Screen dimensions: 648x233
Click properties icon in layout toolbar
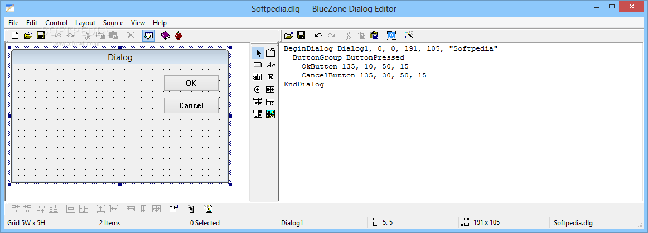(x=173, y=208)
